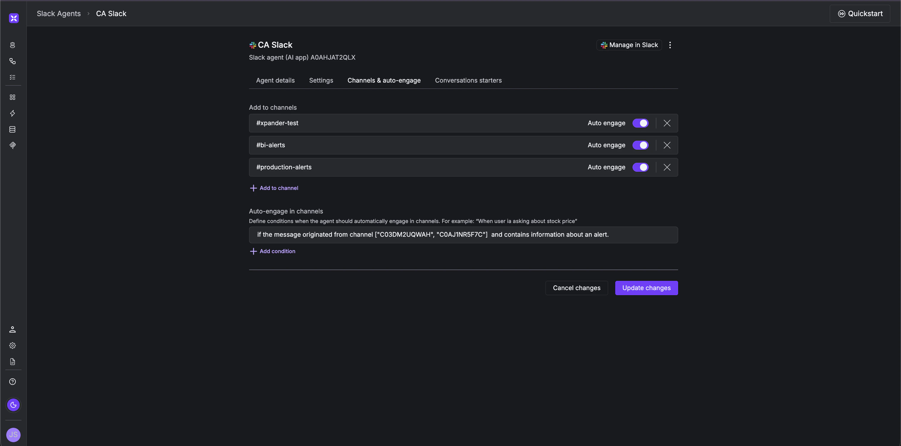This screenshot has height=446, width=901.
Task: Disable Auto engage for #bi-alerts
Action: pyautogui.click(x=640, y=145)
